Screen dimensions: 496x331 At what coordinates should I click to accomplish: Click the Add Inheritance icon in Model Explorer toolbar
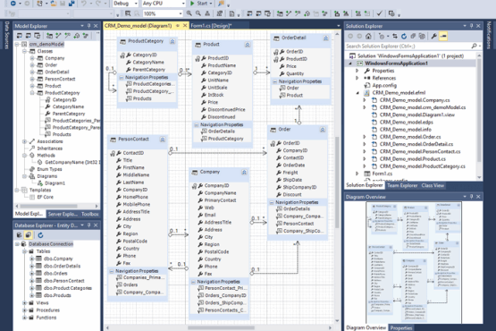[x=67, y=36]
